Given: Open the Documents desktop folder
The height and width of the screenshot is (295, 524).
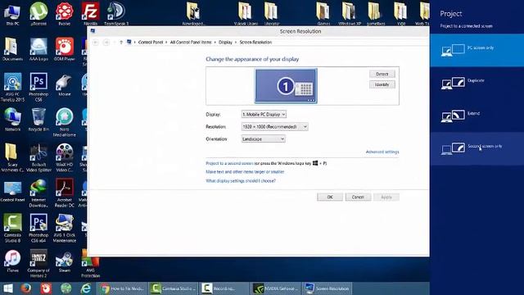Looking at the screenshot, I should pyautogui.click(x=12, y=49).
